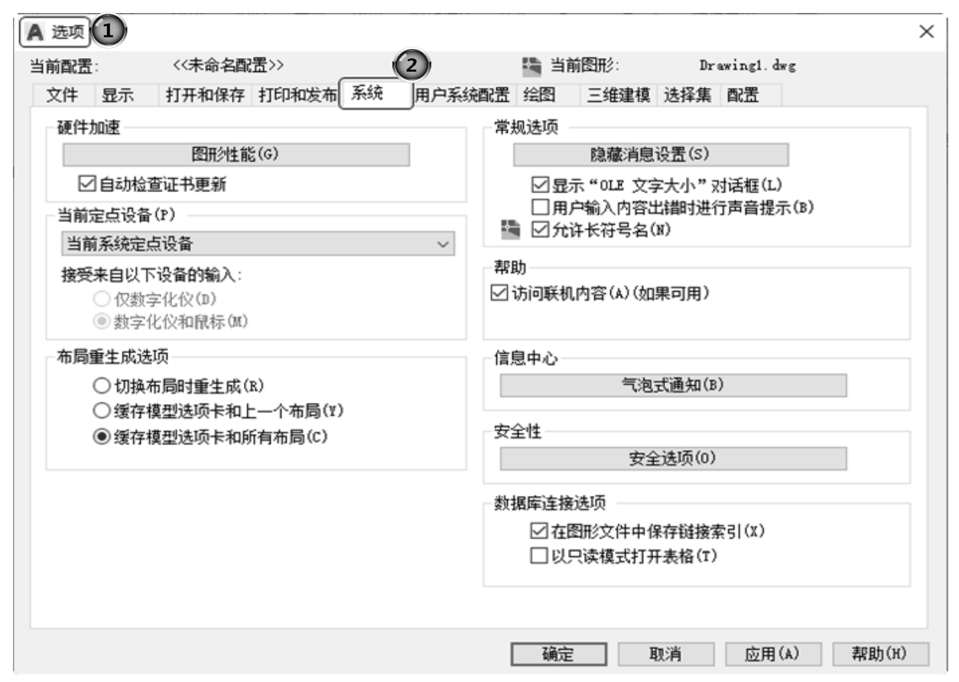Select the 系统 tab
This screenshot has height=682, width=959.
click(x=375, y=95)
